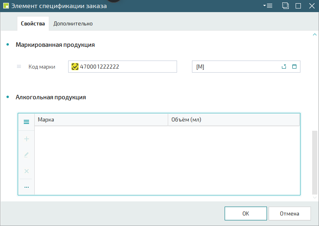Click the vertical scrollbar thumb on the right
This screenshot has width=319, height=226.
pyautogui.click(x=315, y=161)
